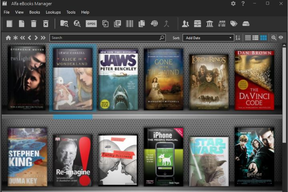
Task: Open the Lookups menu
Action: click(x=53, y=12)
